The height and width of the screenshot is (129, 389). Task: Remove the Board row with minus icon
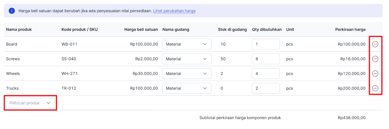click(375, 44)
